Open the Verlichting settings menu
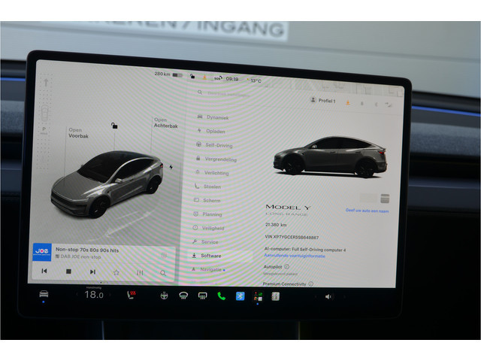 point(212,172)
